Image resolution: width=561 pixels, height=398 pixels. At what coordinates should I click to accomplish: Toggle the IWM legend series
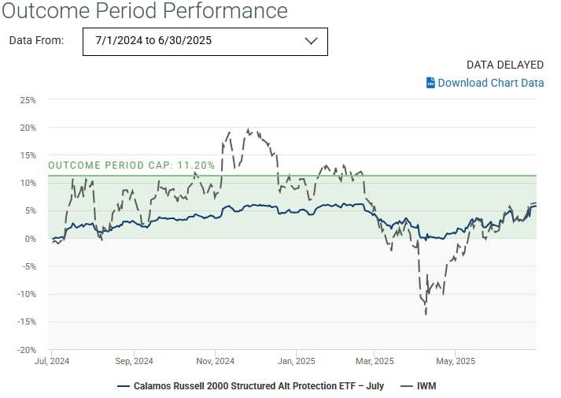pos(425,386)
